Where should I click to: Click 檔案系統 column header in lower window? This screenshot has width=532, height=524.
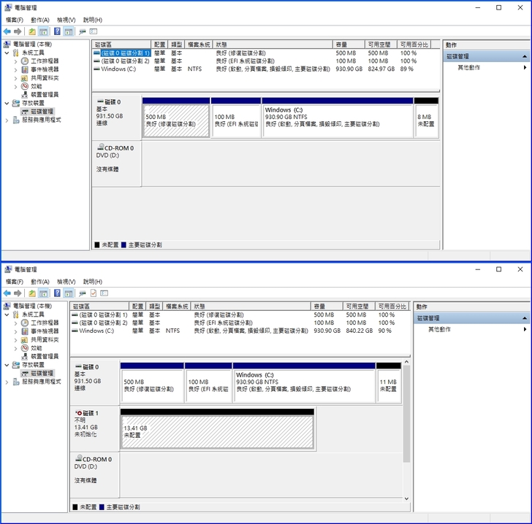(177, 307)
